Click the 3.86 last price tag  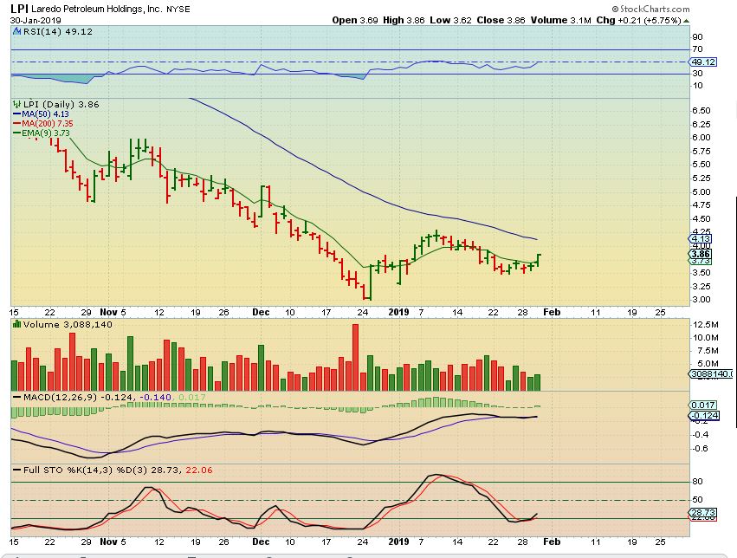tap(701, 254)
